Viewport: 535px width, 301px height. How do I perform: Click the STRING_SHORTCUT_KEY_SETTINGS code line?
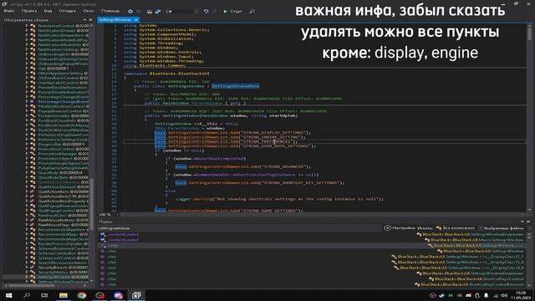(x=260, y=182)
